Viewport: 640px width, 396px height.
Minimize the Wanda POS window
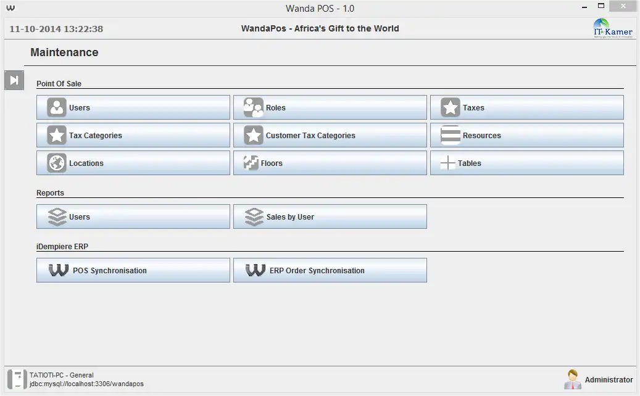tap(584, 7)
